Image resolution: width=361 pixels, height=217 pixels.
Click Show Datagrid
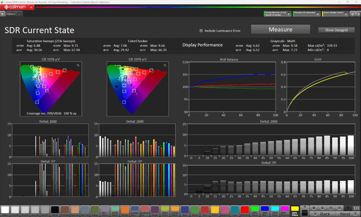336,30
